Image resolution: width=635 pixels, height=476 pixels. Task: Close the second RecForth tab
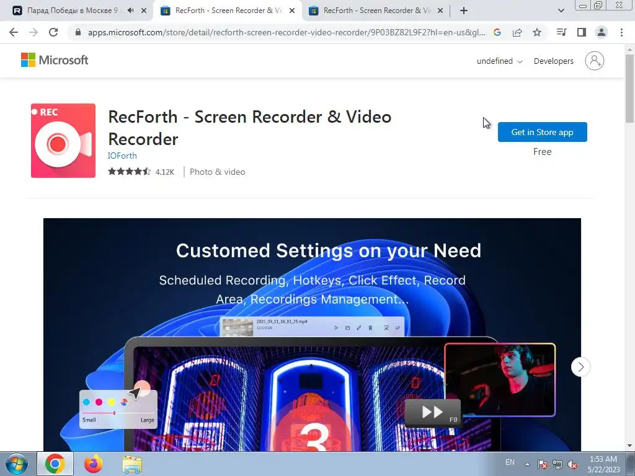[x=440, y=11]
